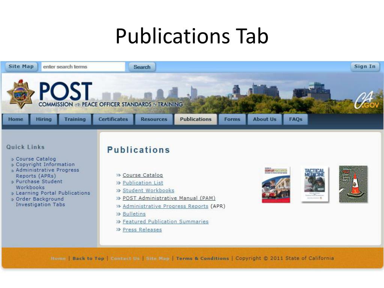Viewport: 384px width, 288px height.
Task: Open the About Us tab
Action: tap(264, 119)
